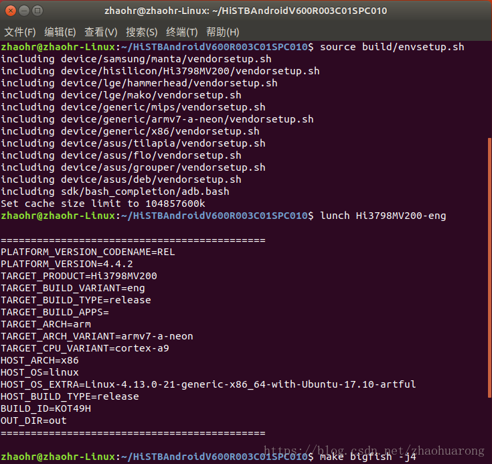
Task: Click the 'source build/envsetup.sh' command text
Action: (392, 47)
